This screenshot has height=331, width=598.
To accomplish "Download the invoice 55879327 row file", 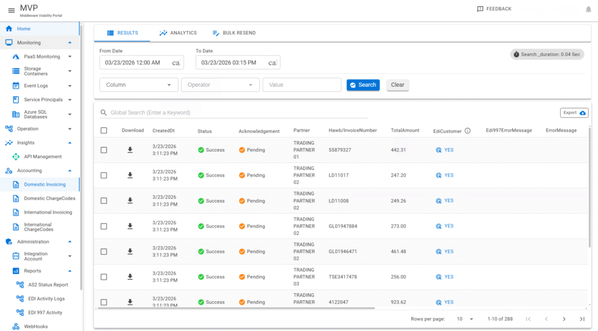I will click(130, 150).
